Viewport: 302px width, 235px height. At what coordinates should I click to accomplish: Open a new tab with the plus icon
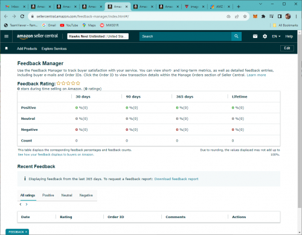tap(239, 7)
